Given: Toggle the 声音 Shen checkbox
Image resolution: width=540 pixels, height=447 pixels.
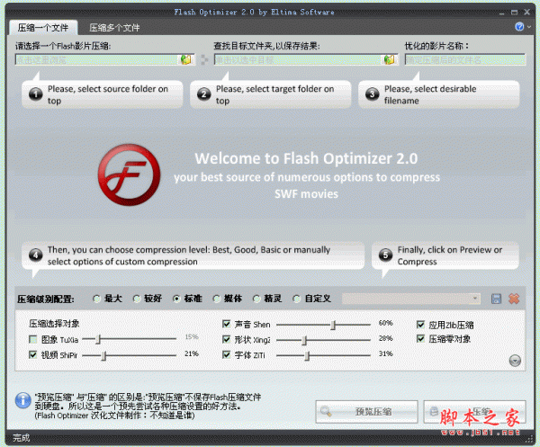Looking at the screenshot, I should pyautogui.click(x=226, y=324).
